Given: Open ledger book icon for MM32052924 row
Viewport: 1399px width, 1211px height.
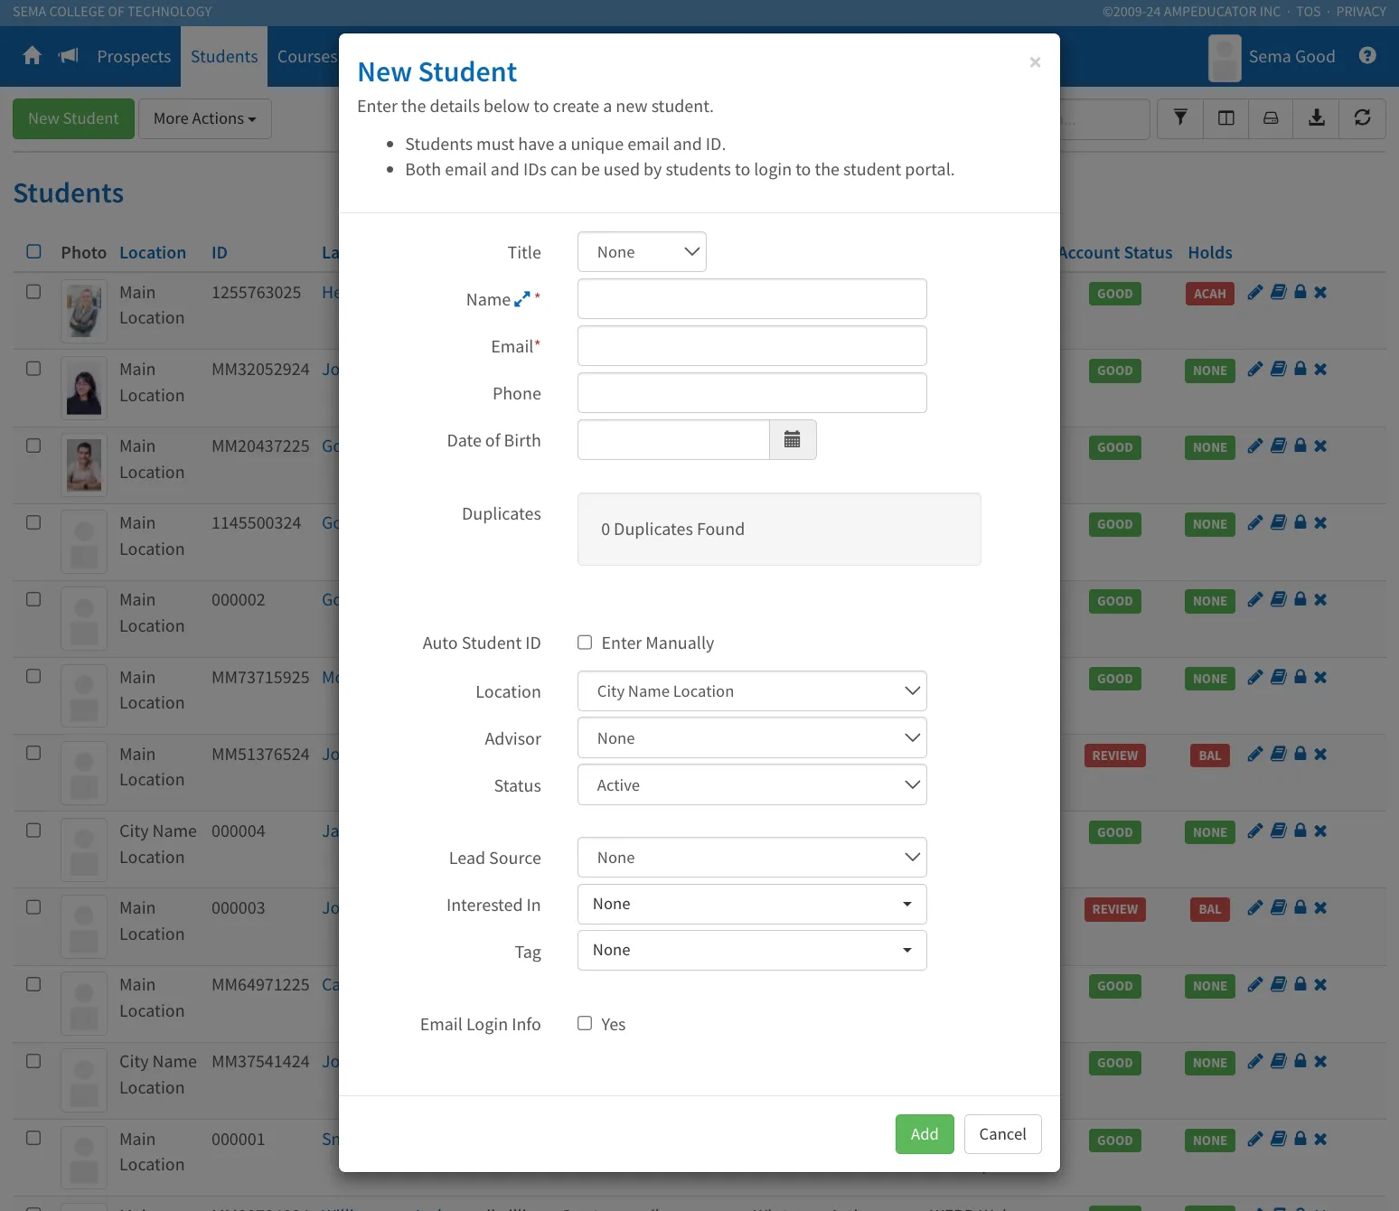Looking at the screenshot, I should 1279,369.
